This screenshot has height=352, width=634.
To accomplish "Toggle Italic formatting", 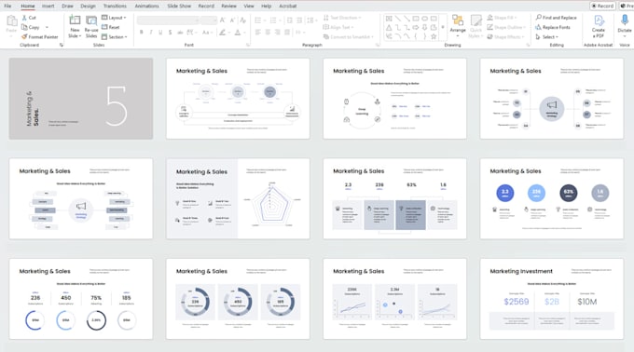I will [151, 33].
